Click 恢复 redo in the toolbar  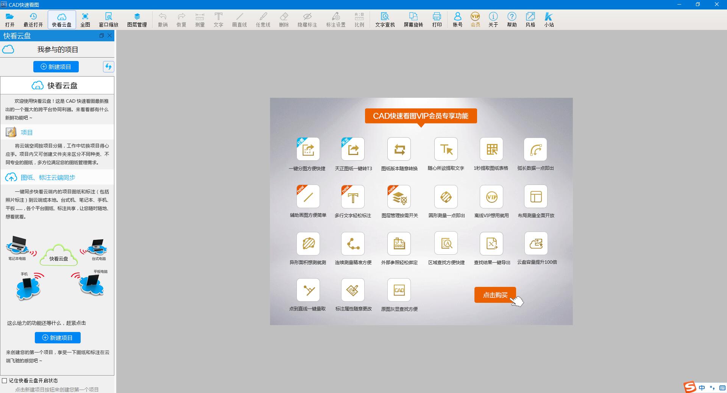(x=181, y=20)
